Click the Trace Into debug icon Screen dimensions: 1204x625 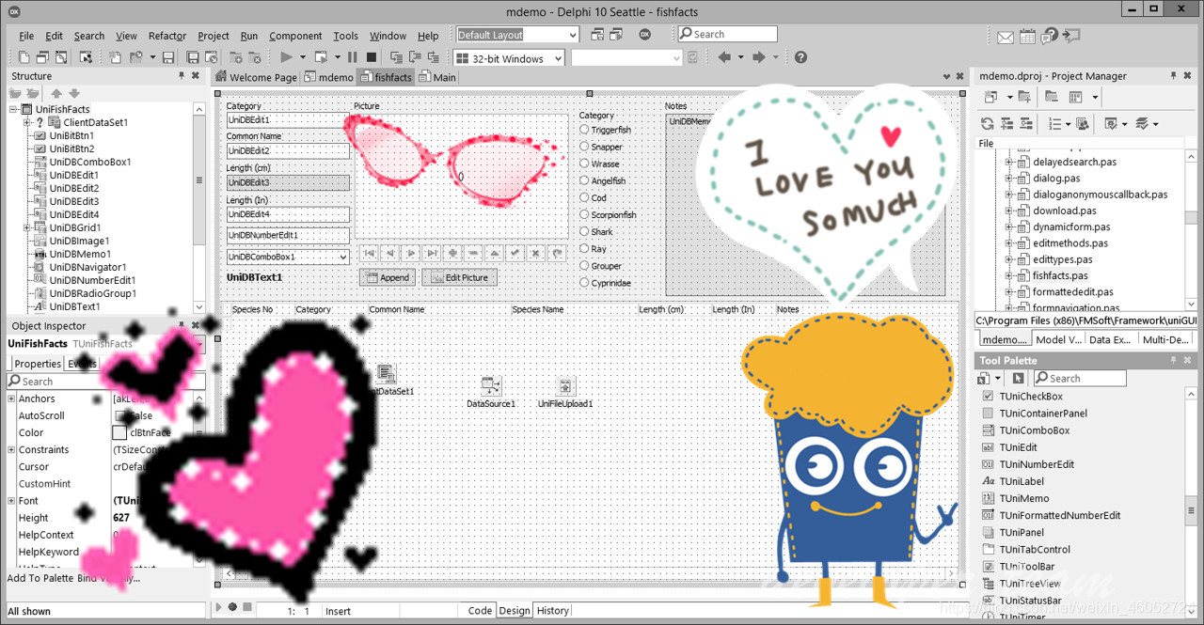click(x=397, y=57)
